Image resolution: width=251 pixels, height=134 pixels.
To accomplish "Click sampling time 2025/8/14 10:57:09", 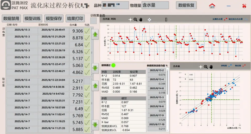I will click(x=53, y=109).
